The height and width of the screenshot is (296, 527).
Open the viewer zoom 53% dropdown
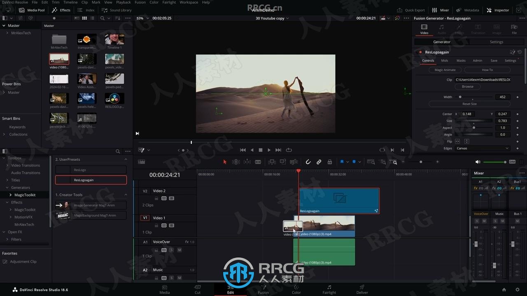pyautogui.click(x=142, y=18)
